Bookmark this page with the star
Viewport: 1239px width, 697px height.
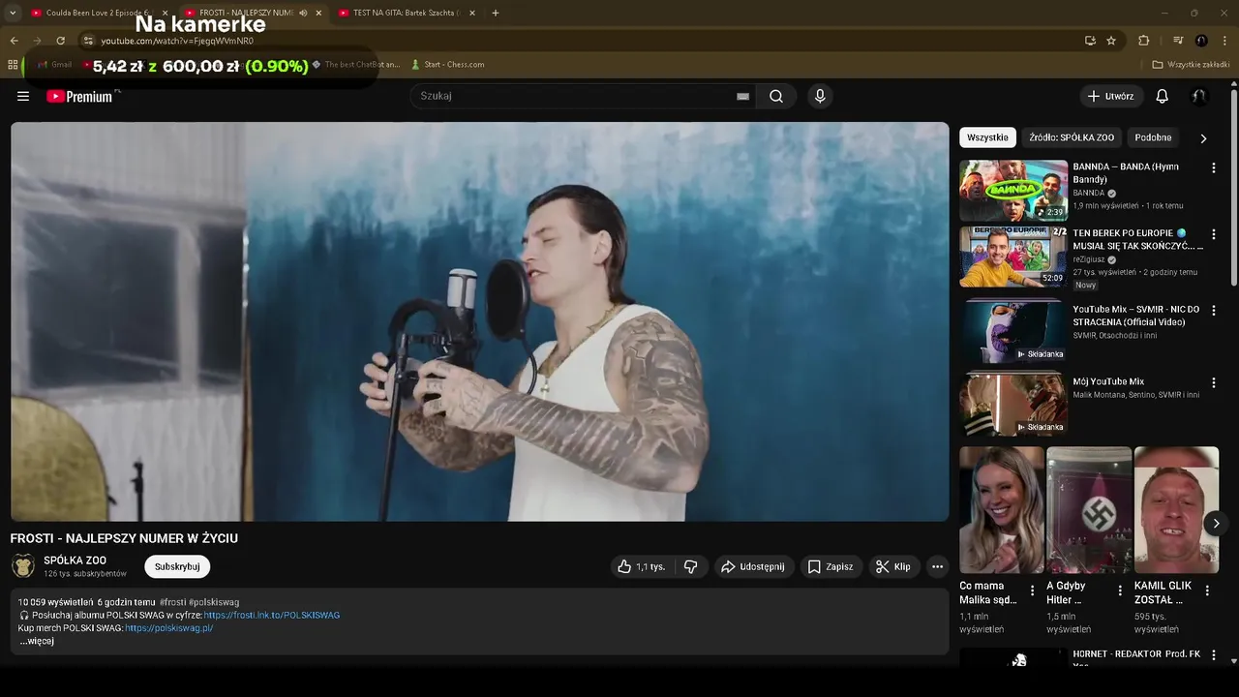point(1111,41)
